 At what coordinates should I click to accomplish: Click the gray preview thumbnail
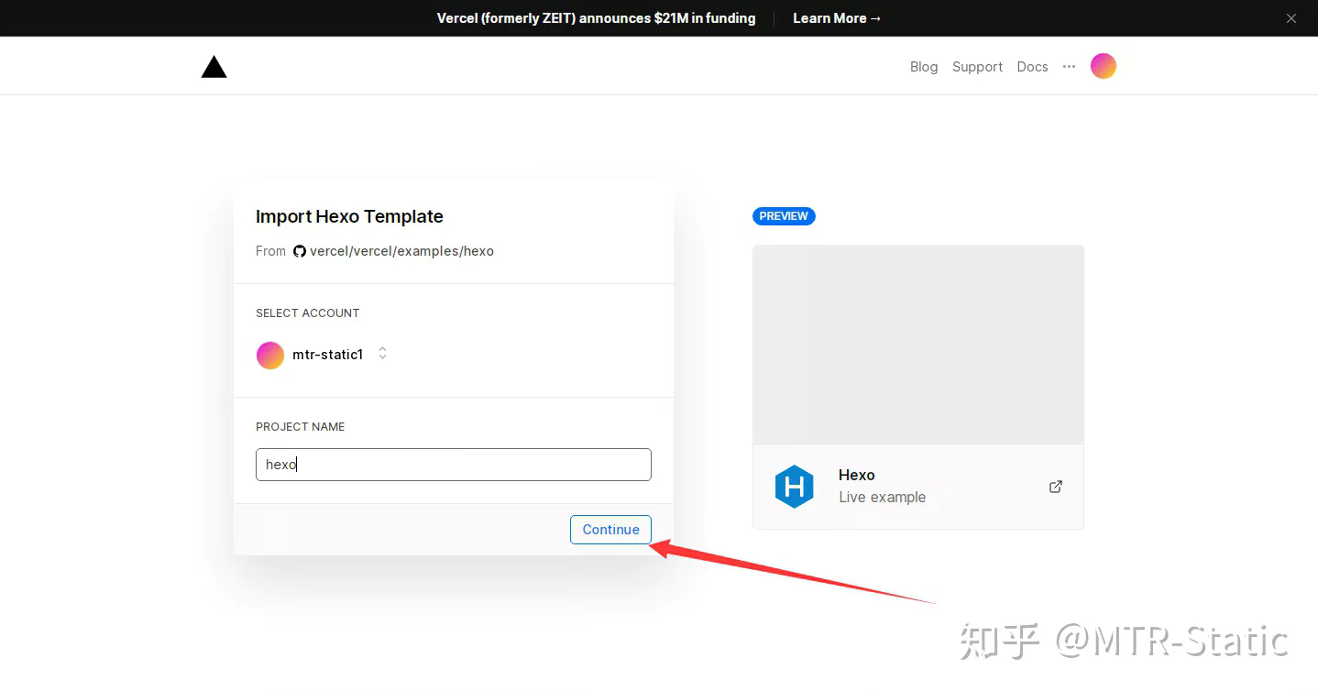pyautogui.click(x=917, y=345)
